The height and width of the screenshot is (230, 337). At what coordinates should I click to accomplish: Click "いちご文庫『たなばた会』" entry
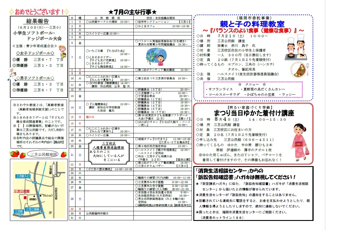point(105,51)
